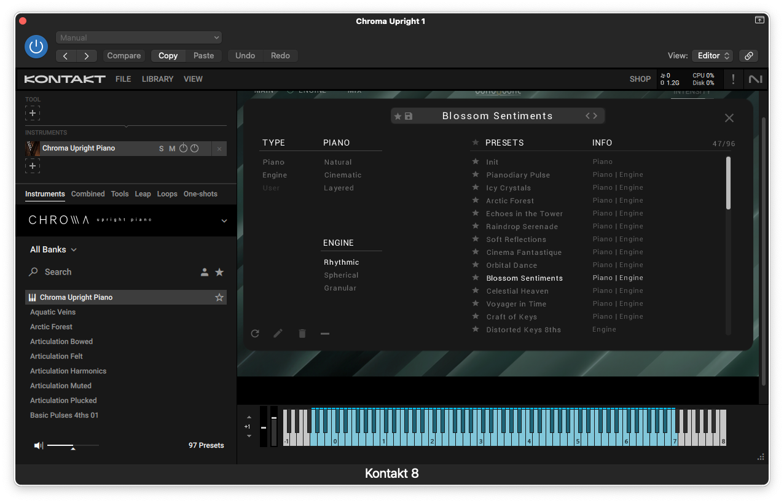Select Cinematic piano filter
The image size is (784, 503).
pos(343,175)
